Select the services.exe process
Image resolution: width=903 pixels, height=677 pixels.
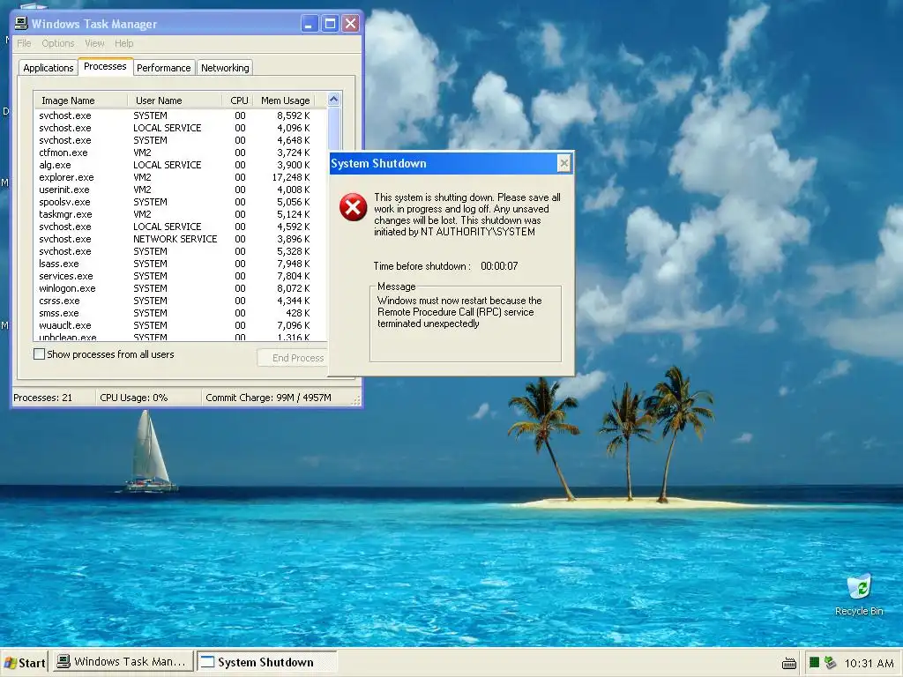click(x=180, y=276)
